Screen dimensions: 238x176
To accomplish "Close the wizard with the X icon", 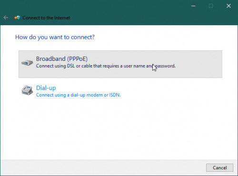I will click(x=228, y=6).
